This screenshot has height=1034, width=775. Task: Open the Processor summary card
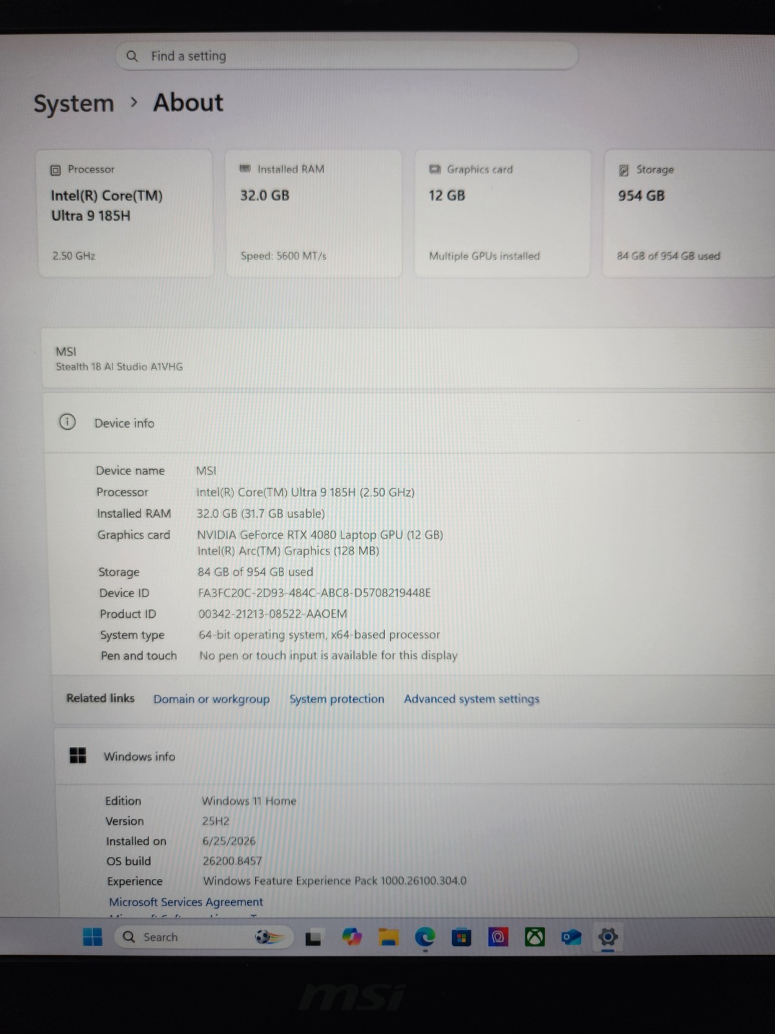click(x=126, y=213)
